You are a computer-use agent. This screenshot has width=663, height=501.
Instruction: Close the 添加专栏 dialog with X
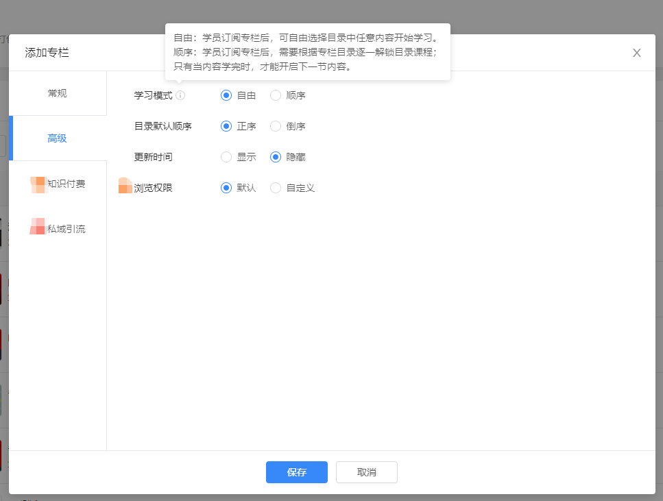pos(636,53)
